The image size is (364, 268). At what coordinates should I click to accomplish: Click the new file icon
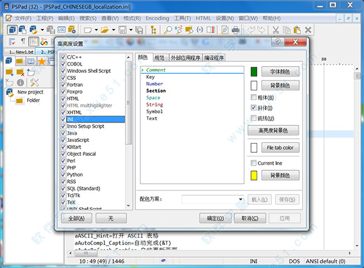(x=88, y=30)
